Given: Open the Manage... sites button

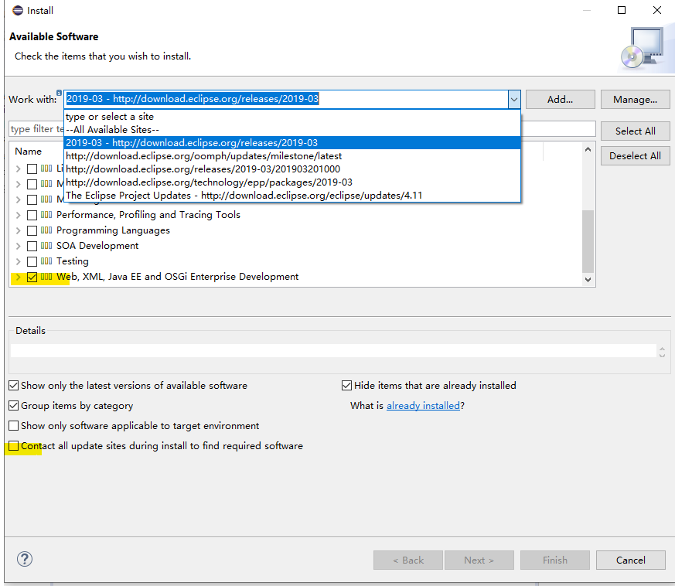Looking at the screenshot, I should pos(635,100).
